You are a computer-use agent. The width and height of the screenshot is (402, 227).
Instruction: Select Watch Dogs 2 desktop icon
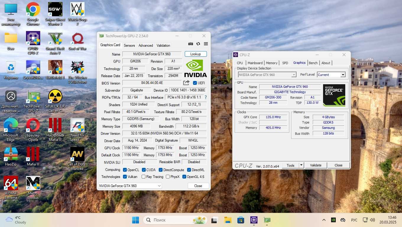coord(77,14)
